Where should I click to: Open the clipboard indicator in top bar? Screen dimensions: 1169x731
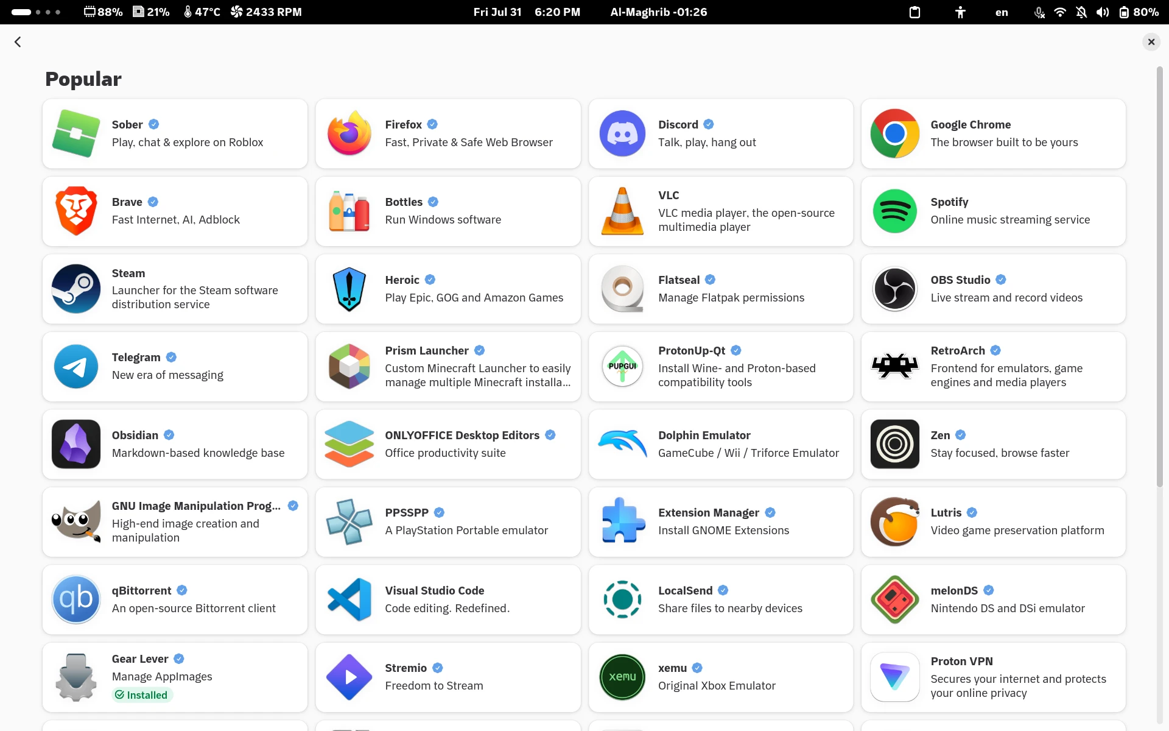coord(914,12)
